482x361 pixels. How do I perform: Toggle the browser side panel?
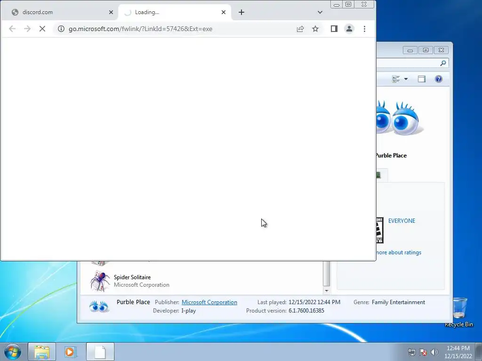(x=334, y=29)
